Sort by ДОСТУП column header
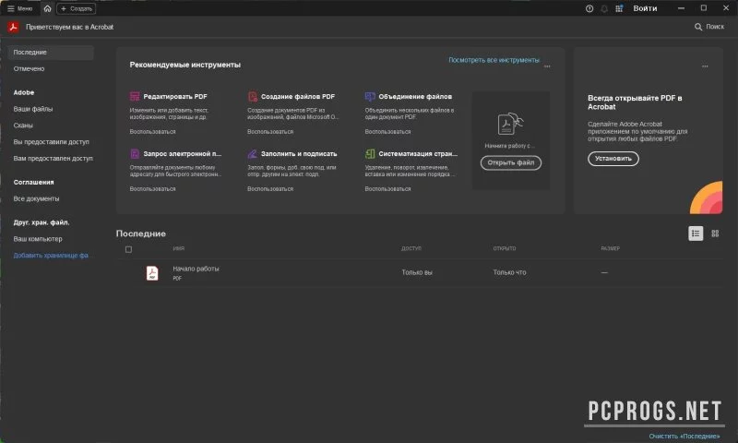The width and height of the screenshot is (738, 443). click(411, 248)
